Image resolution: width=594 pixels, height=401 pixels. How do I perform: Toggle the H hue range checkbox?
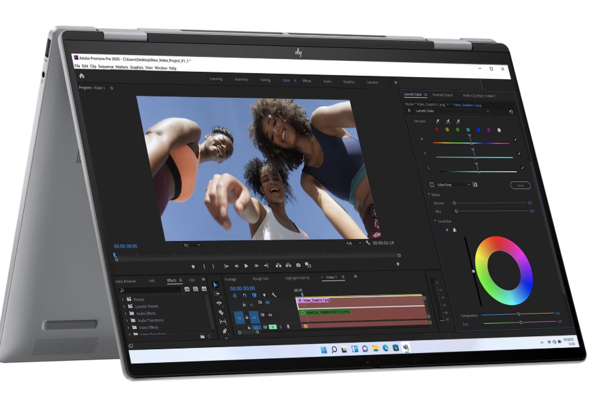(517, 139)
